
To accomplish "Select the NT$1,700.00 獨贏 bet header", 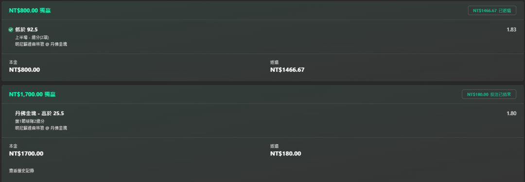I will 32,94.
